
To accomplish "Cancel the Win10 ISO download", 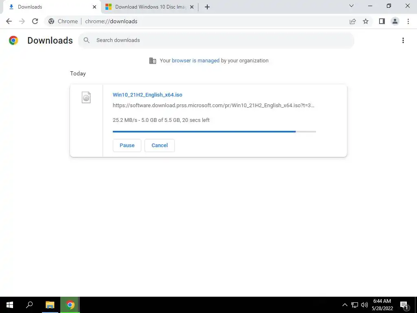I will point(160,145).
